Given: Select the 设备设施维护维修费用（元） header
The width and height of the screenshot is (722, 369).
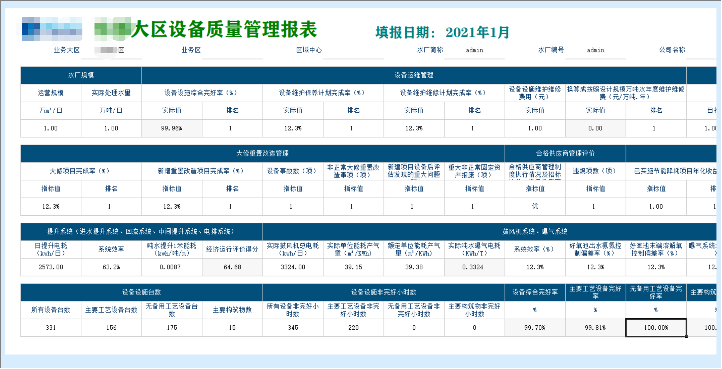Looking at the screenshot, I should (x=535, y=93).
